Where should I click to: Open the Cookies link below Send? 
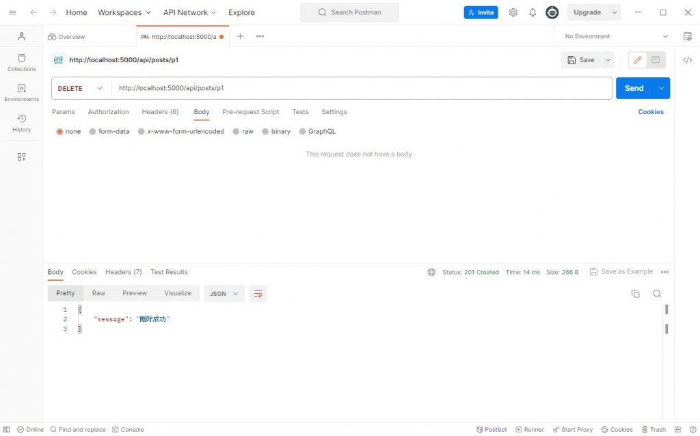pyautogui.click(x=651, y=111)
